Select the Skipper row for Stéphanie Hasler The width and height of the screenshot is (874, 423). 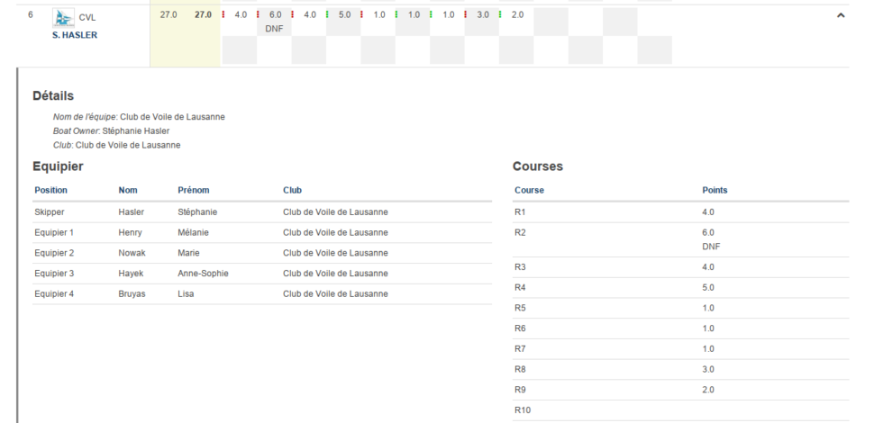coord(261,211)
